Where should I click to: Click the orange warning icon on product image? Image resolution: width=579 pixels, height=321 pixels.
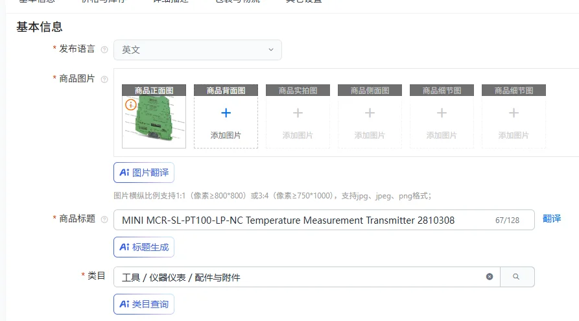click(131, 105)
